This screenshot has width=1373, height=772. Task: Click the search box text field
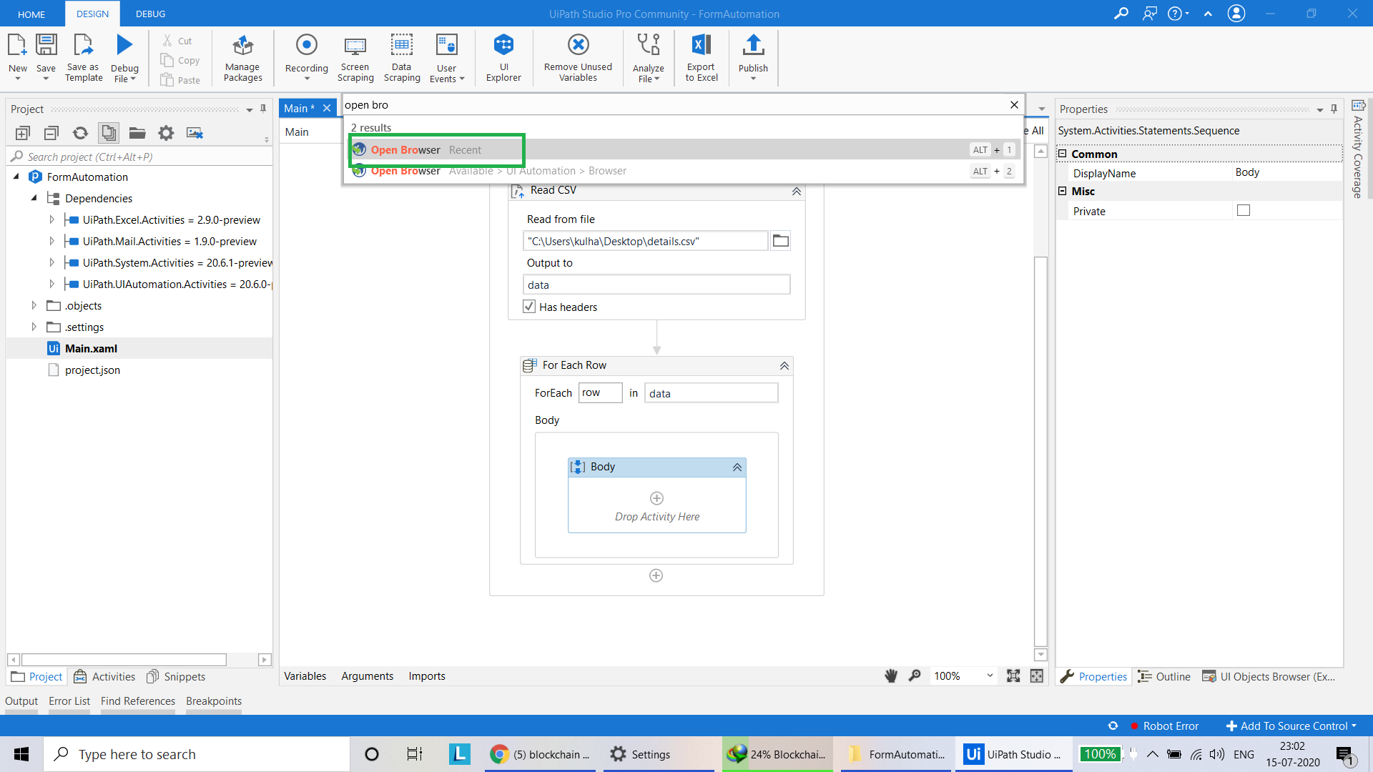point(674,105)
